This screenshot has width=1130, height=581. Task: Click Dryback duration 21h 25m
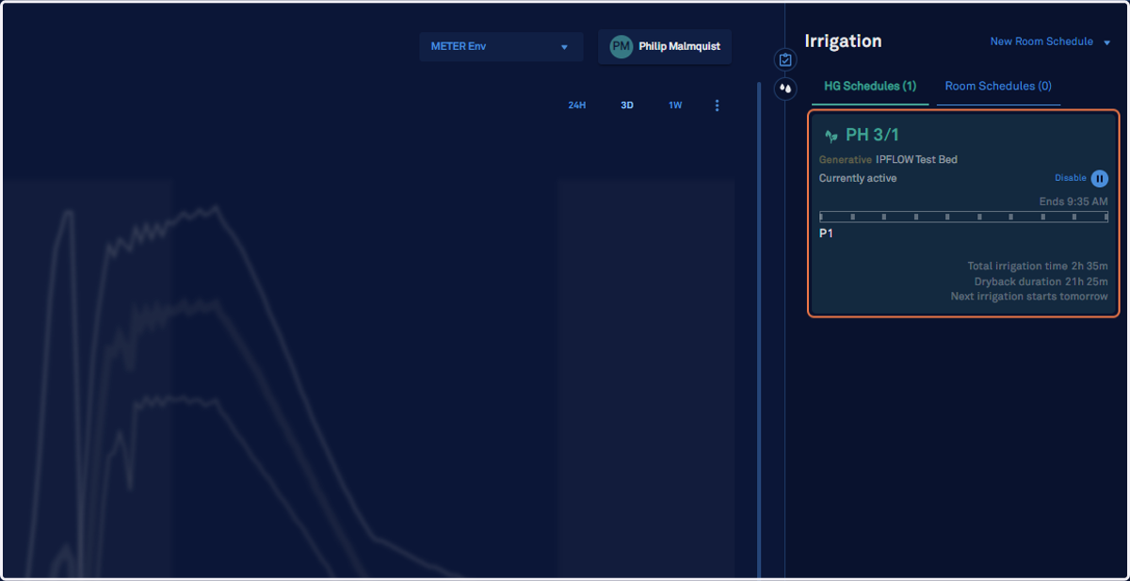1041,282
